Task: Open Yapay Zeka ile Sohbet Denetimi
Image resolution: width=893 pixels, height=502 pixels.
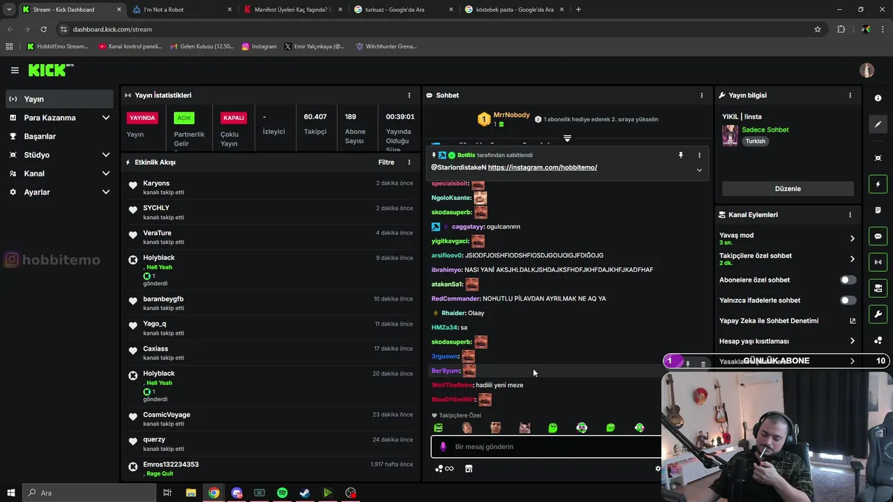Action: 788,321
